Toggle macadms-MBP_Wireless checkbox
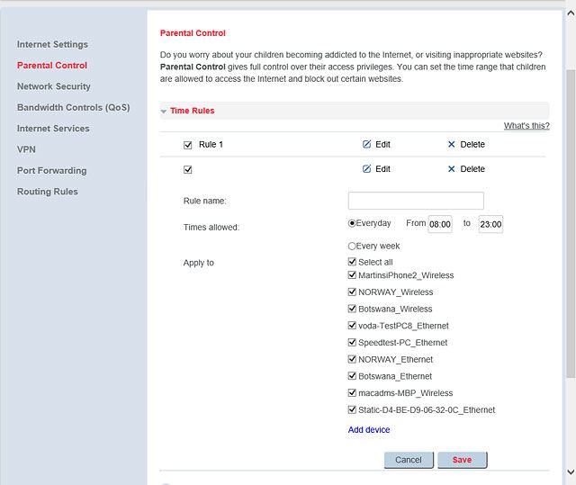The height and width of the screenshot is (485, 576). click(x=352, y=393)
